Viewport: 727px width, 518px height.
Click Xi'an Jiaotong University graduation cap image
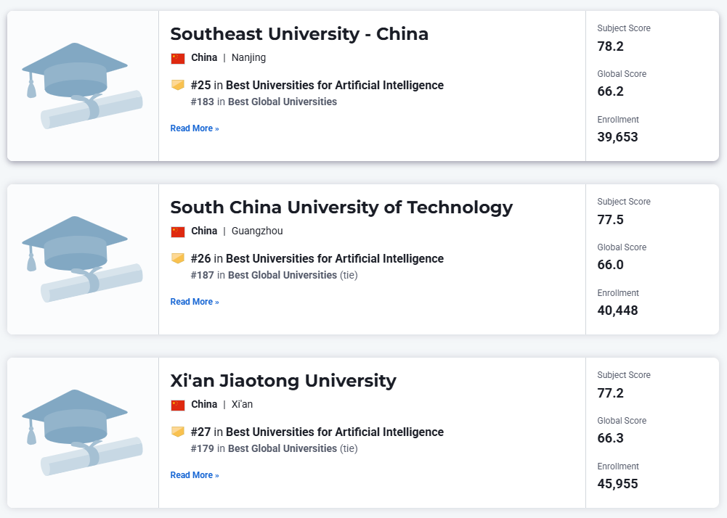coord(82,432)
